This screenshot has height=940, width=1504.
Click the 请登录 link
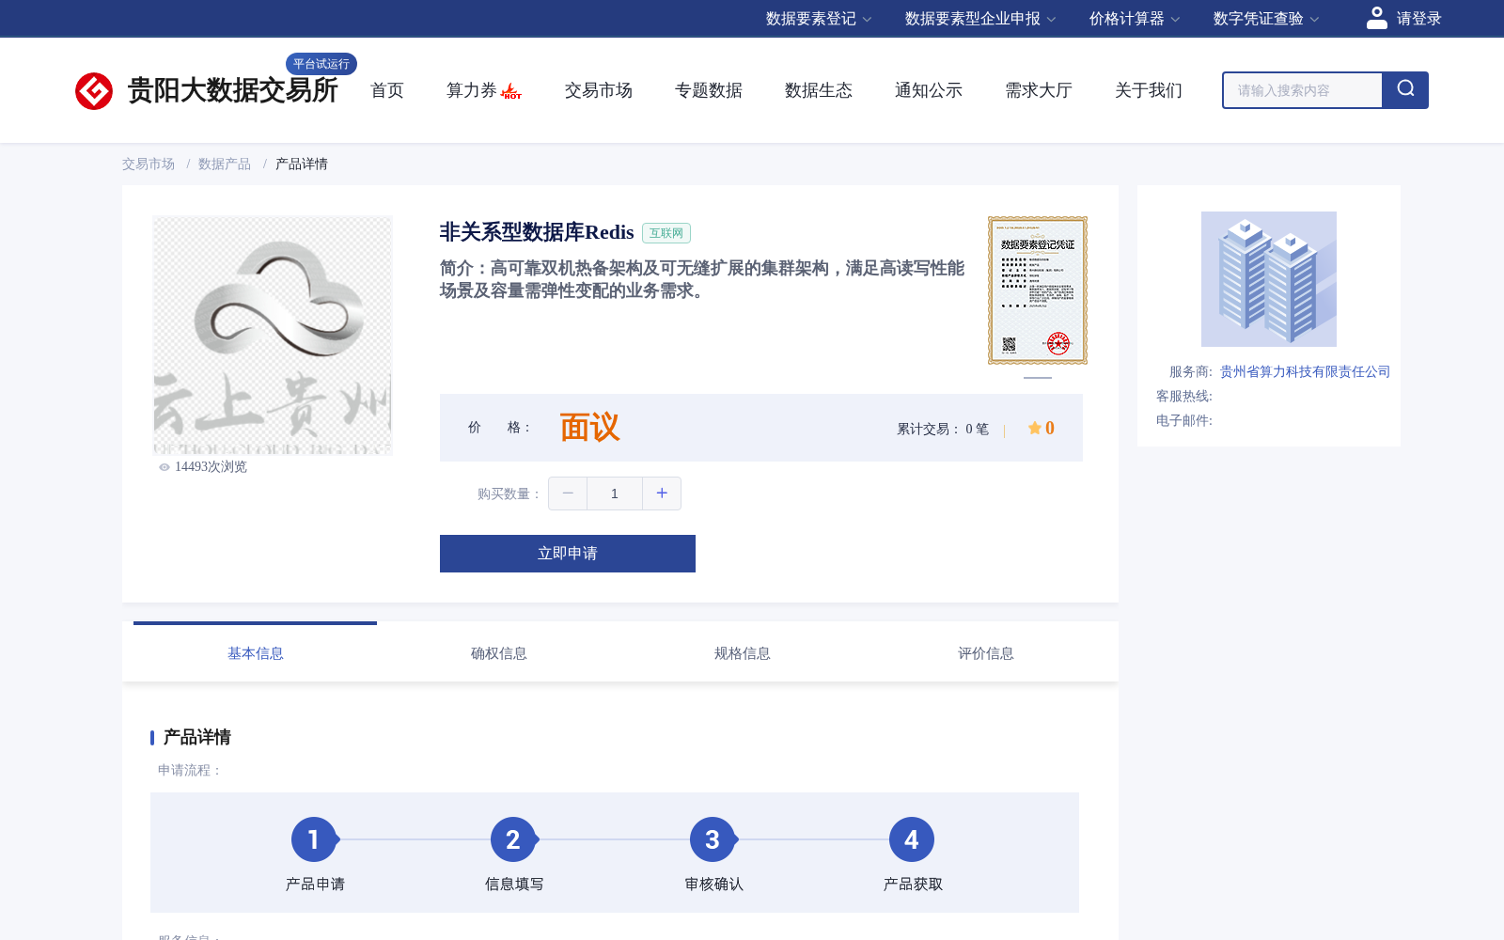pyautogui.click(x=1418, y=19)
